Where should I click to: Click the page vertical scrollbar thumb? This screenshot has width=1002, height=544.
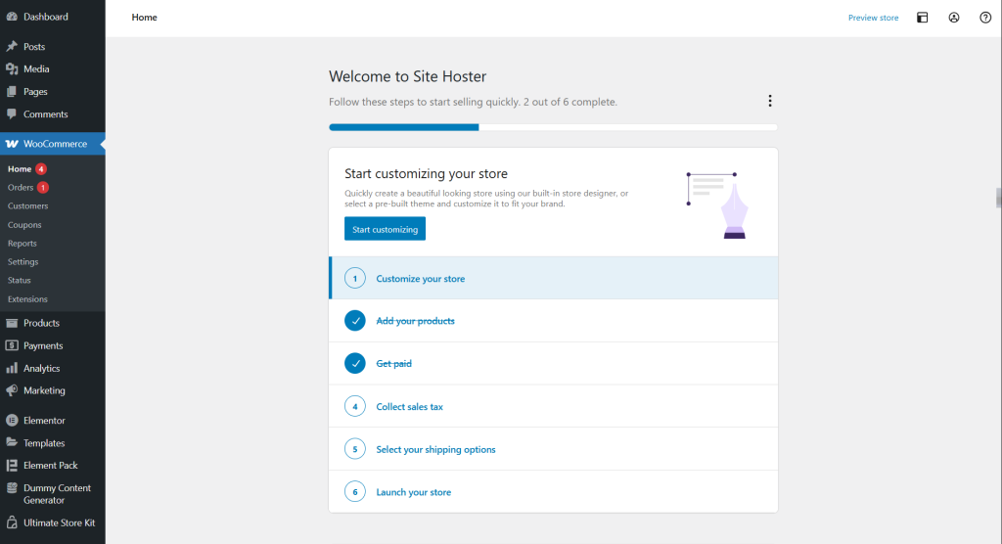click(999, 199)
